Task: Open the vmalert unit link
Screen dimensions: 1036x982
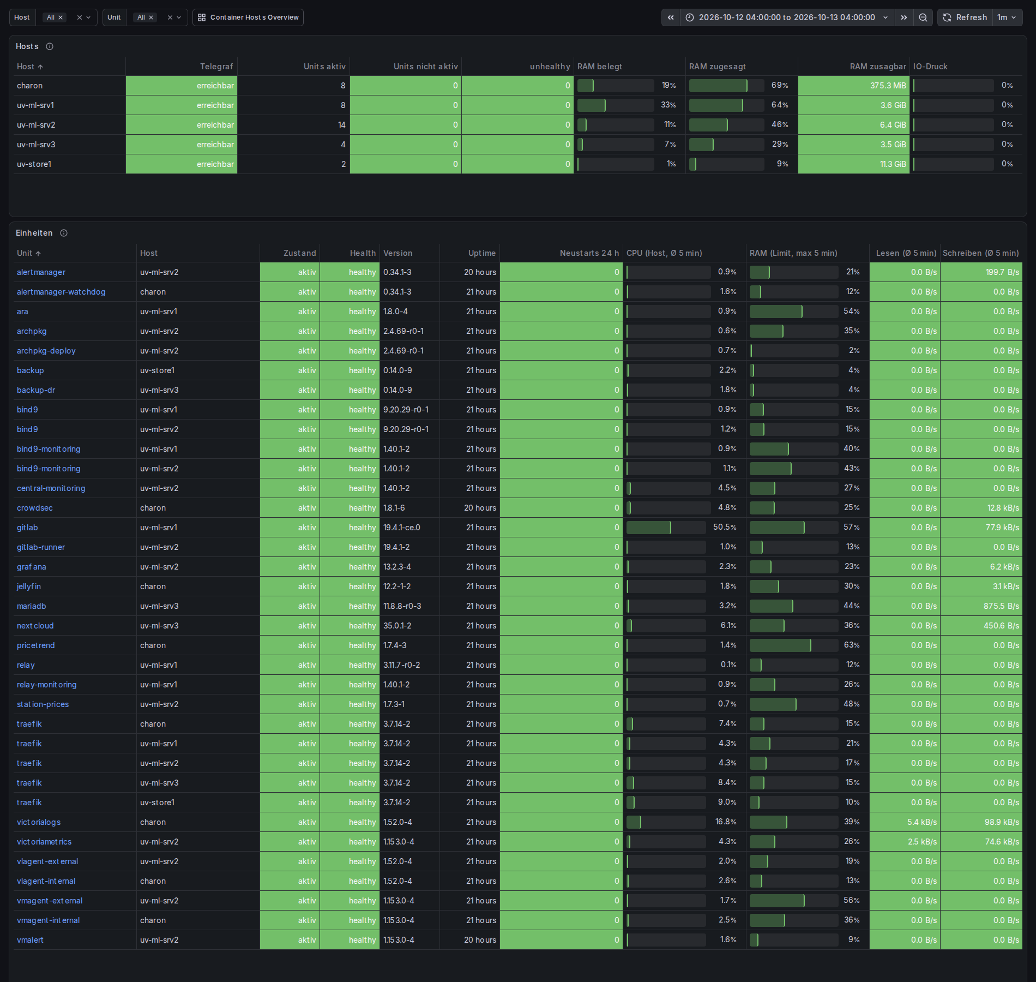Action: [30, 940]
